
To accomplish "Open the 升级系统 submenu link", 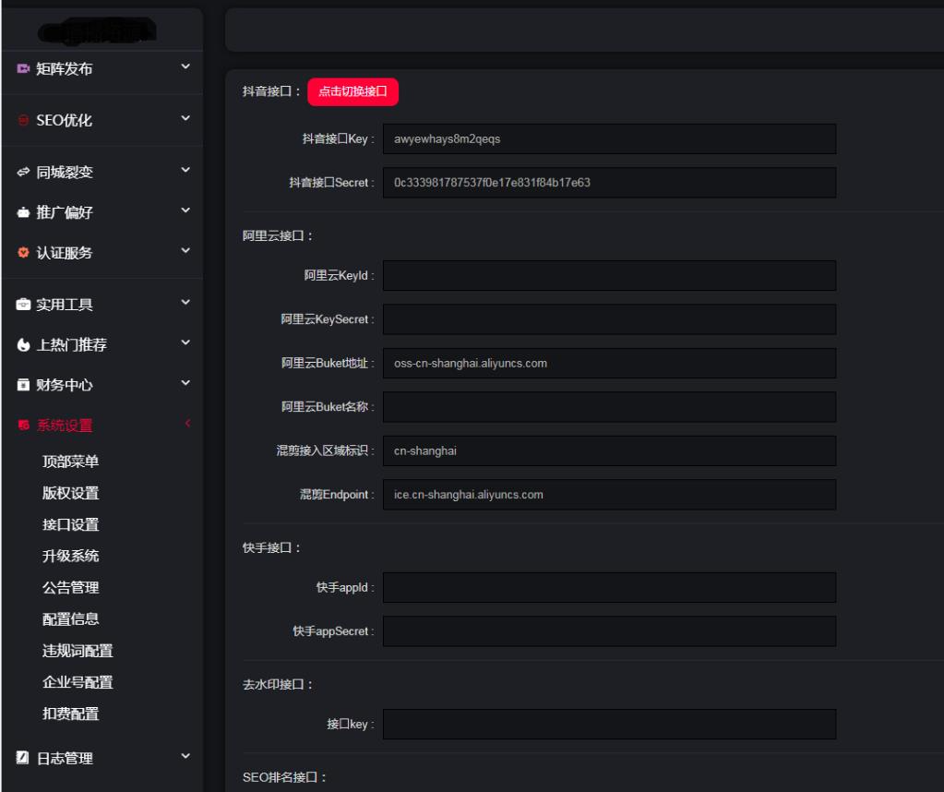I will (71, 556).
